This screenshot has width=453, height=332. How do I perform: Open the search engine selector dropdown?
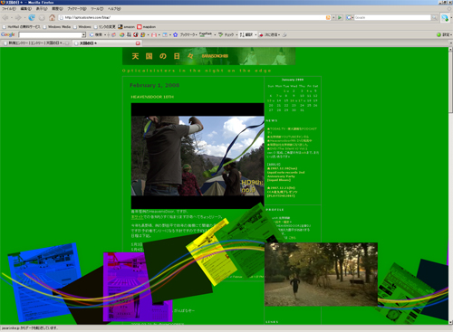350,17
